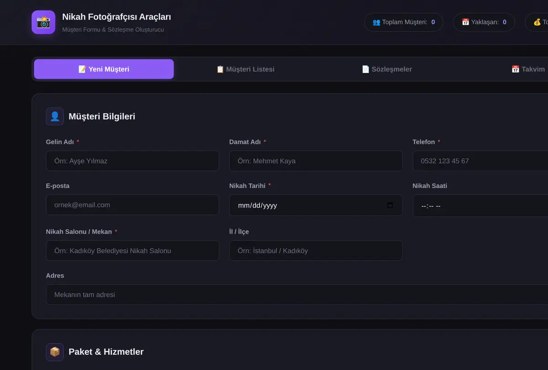This screenshot has width=548, height=370.
Task: Switch to the Müşteri Listesi tab
Action: [x=245, y=69]
